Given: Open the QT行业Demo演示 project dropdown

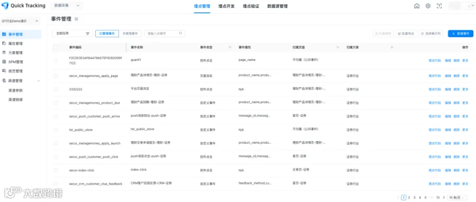Looking at the screenshot, I should [20, 21].
